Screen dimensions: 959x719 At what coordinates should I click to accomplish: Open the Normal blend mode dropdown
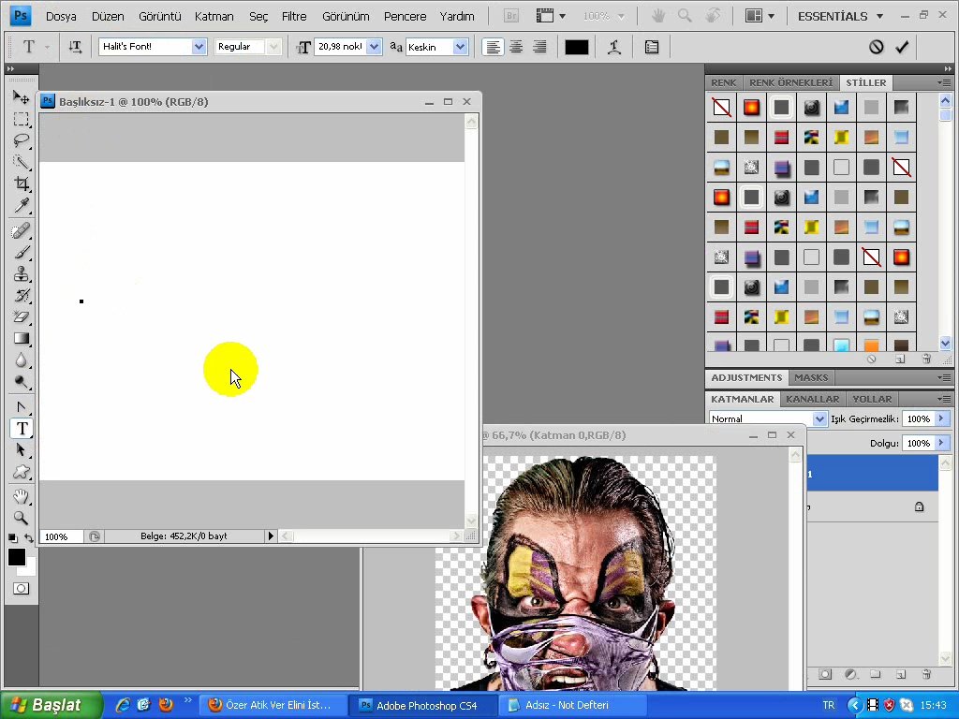(x=819, y=418)
